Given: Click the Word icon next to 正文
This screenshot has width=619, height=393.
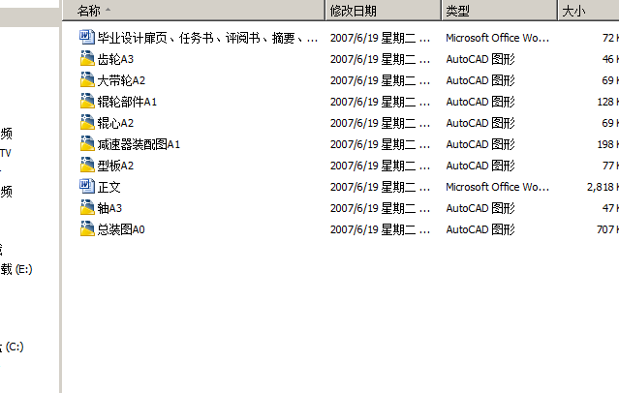Looking at the screenshot, I should 87,186.
